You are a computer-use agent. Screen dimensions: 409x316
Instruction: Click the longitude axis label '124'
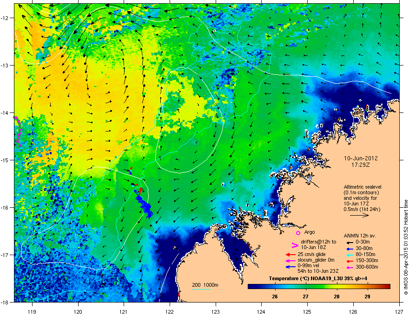[261, 311]
